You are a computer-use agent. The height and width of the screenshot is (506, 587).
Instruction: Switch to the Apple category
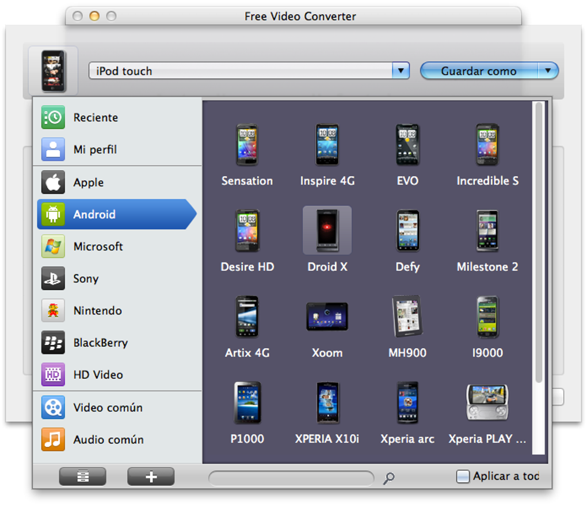pyautogui.click(x=117, y=182)
